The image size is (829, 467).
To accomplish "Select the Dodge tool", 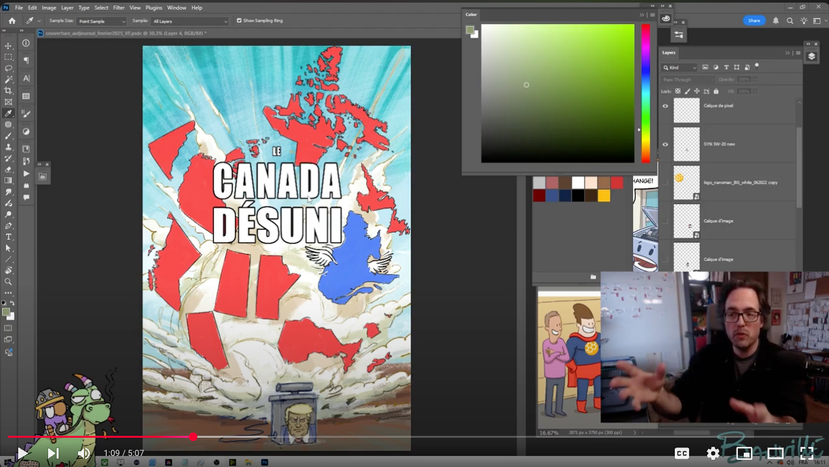I will coord(8,214).
